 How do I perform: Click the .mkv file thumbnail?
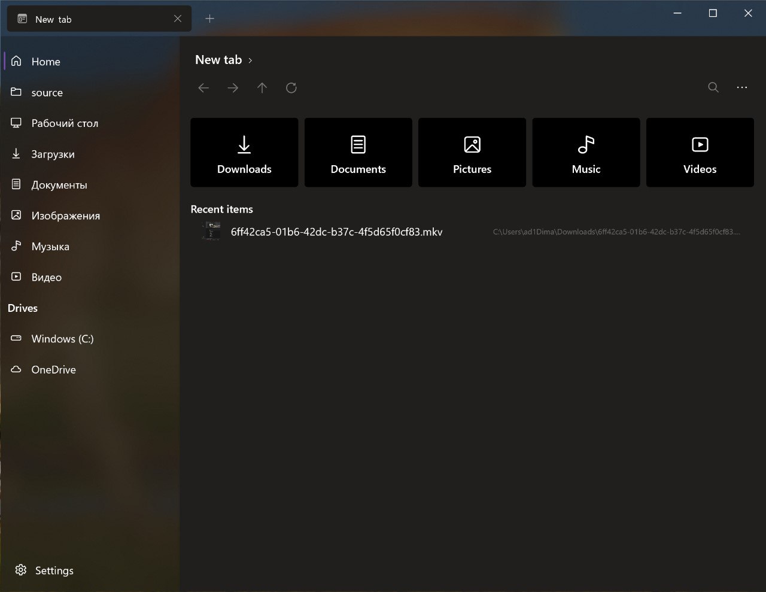(211, 232)
